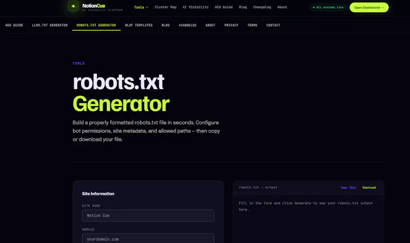Open the TERMS sub-nav link
This screenshot has width=410, height=243.
252,25
